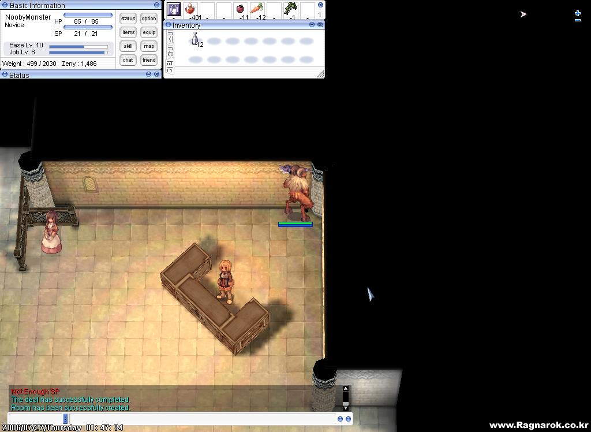
Task: Click the Base Lv. 10 label
Action: pyautogui.click(x=26, y=45)
